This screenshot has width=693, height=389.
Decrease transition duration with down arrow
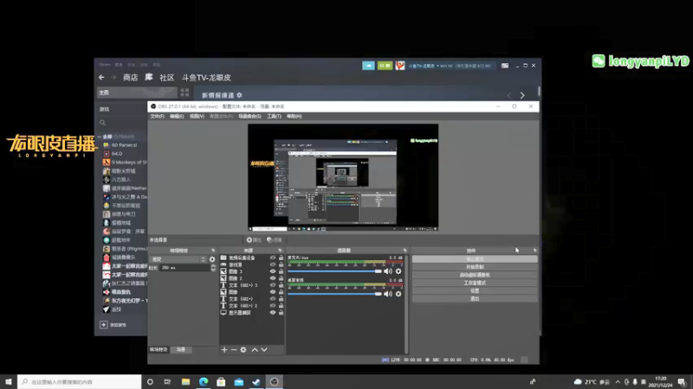(x=213, y=270)
